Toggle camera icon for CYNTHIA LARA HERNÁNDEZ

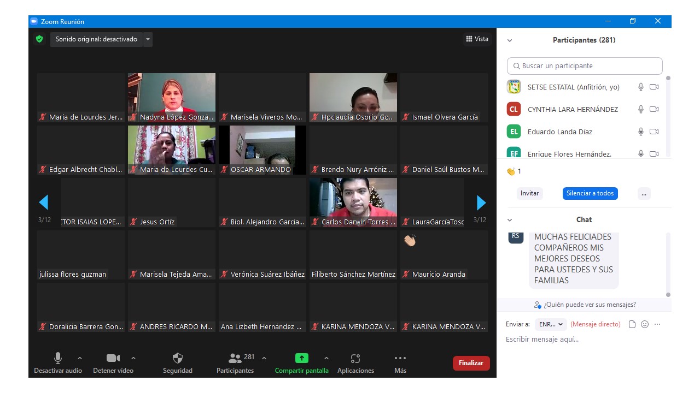click(x=654, y=109)
